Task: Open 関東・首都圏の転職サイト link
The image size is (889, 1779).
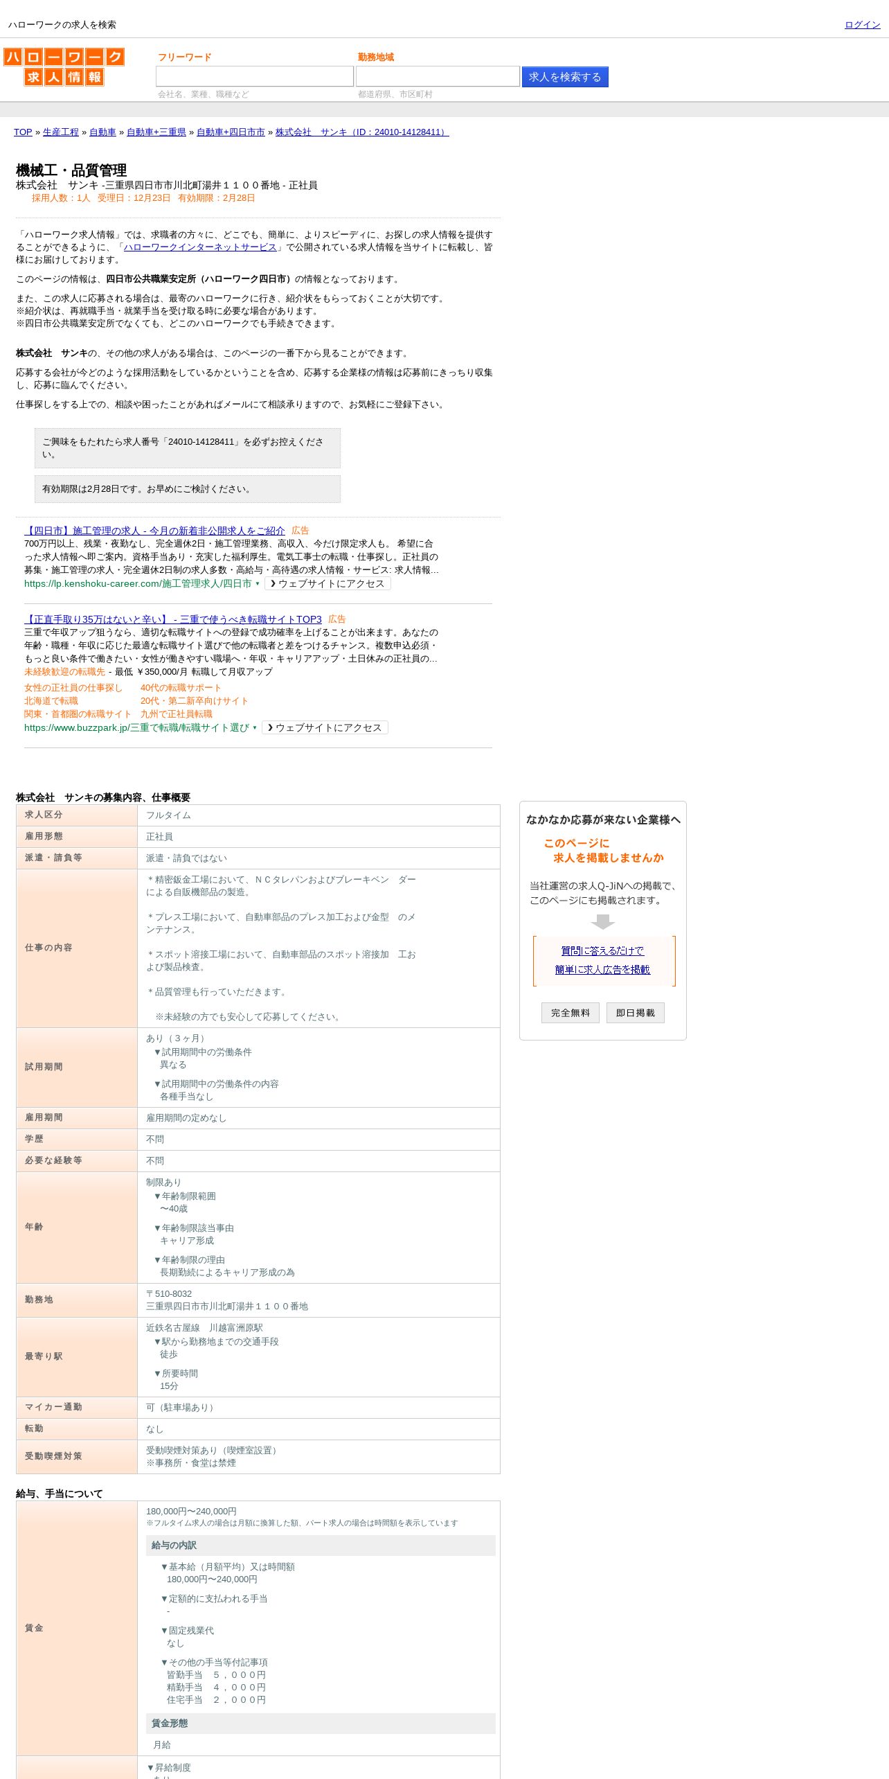Action: (x=78, y=714)
